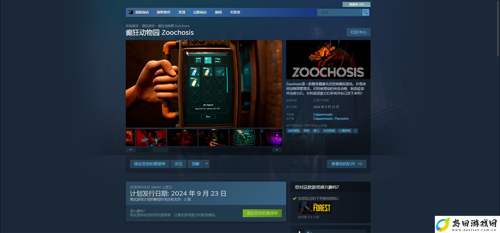The height and width of the screenshot is (233, 500).
Task: Click the 无用户评测 review text
Action: click(x=321, y=101)
